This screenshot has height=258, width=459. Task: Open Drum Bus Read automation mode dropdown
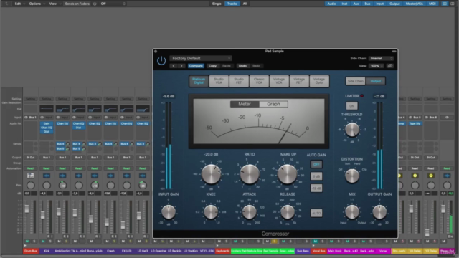point(30,168)
